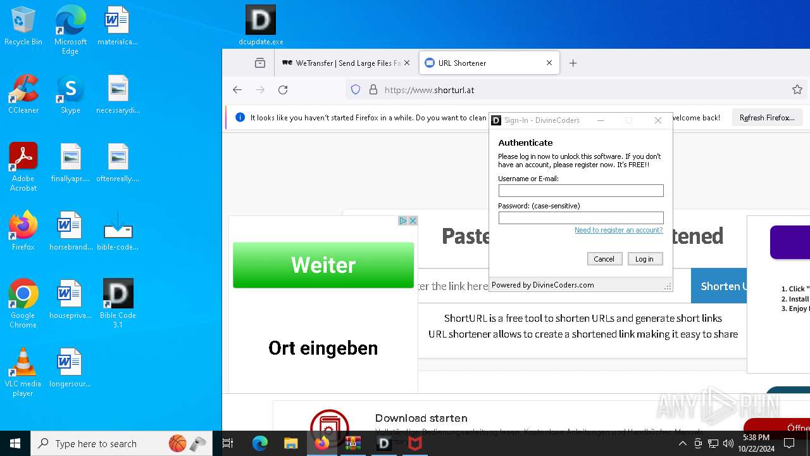The width and height of the screenshot is (810, 456).
Task: Open Edge from the taskbar
Action: pyautogui.click(x=260, y=444)
